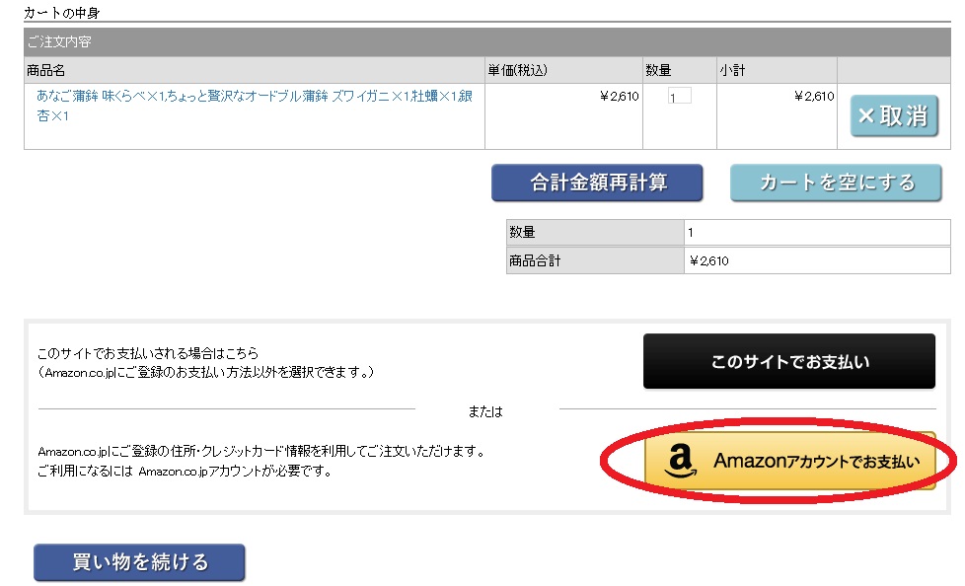Click the 合計金額再計算 button
This screenshot has width=965, height=586.
point(597,183)
